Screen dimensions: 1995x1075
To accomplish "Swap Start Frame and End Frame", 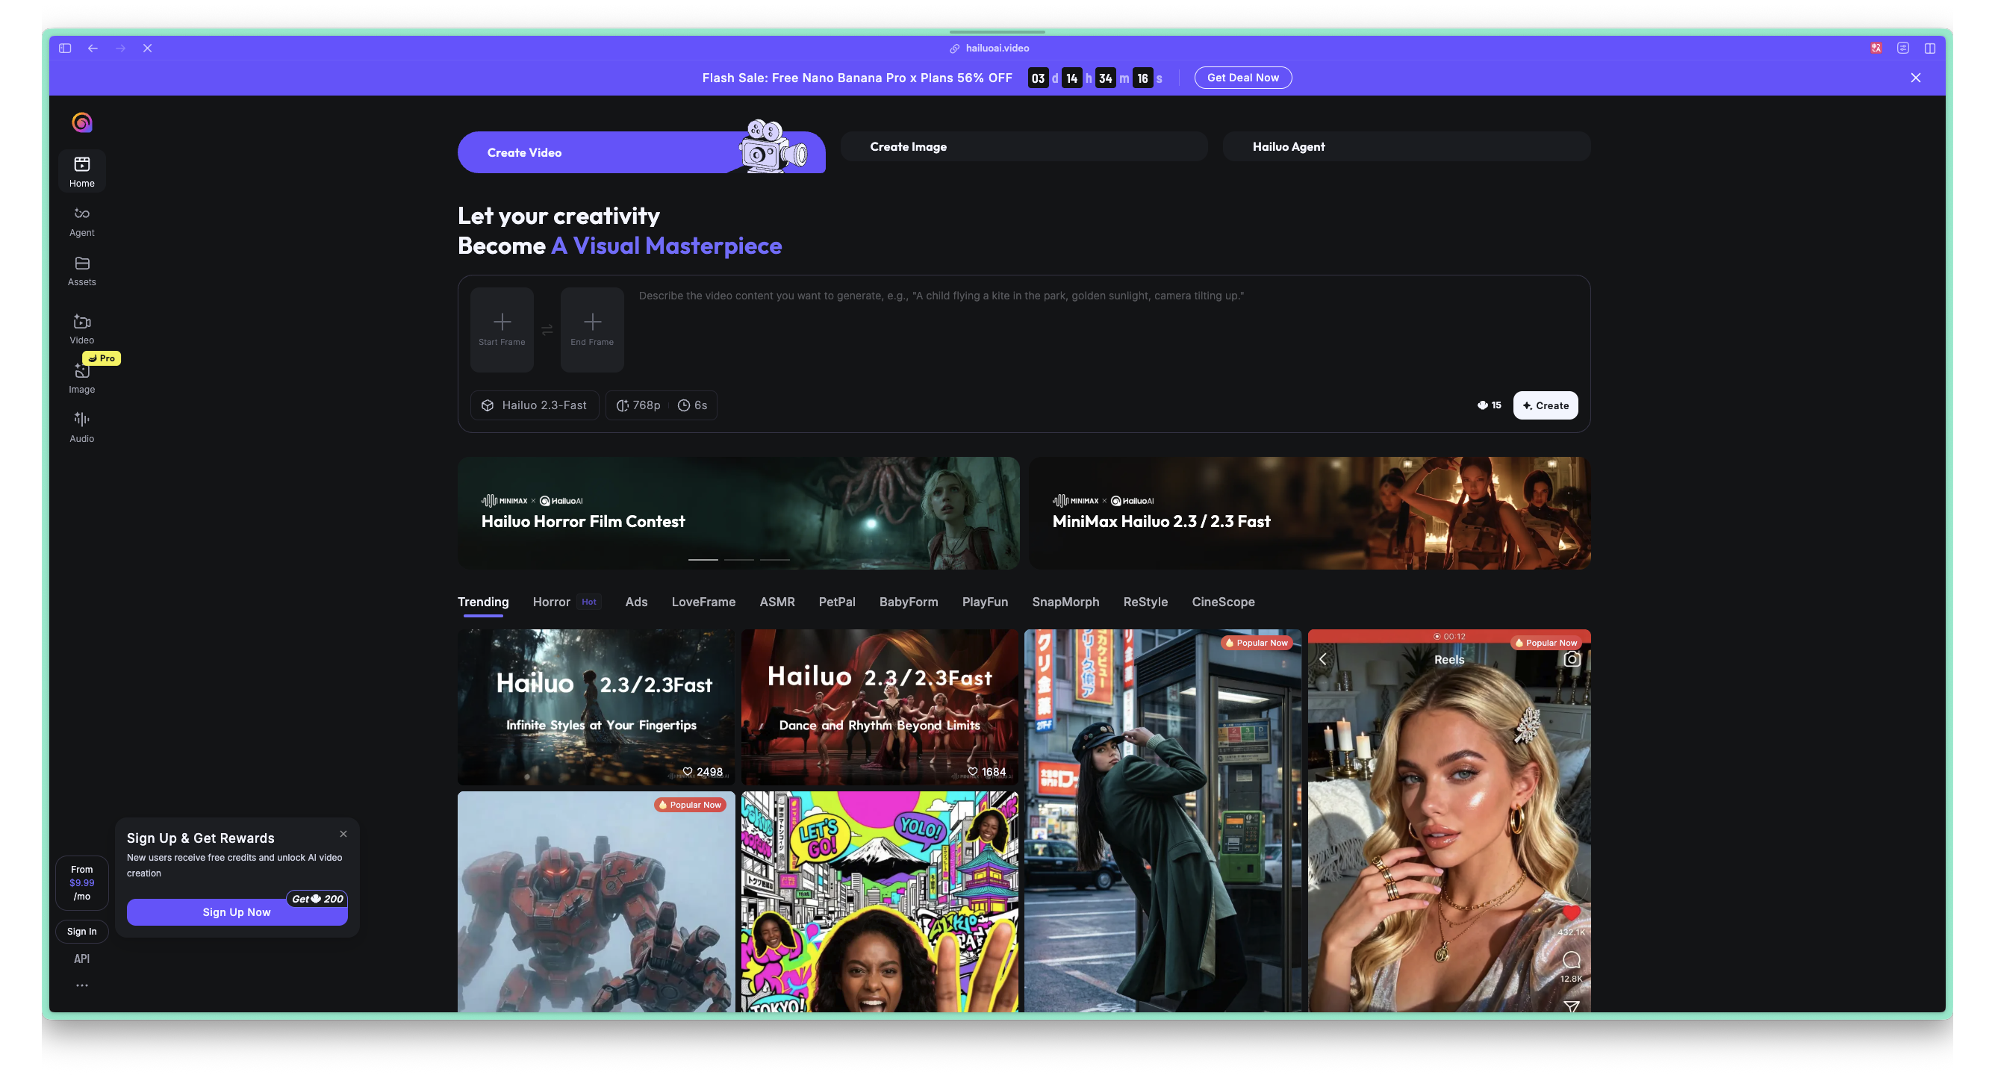I will tap(547, 330).
